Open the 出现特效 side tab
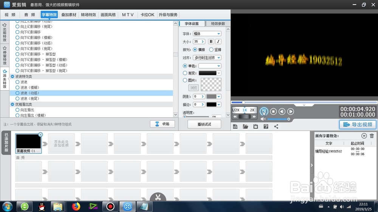Screen dimensions: 378x212 5,32
